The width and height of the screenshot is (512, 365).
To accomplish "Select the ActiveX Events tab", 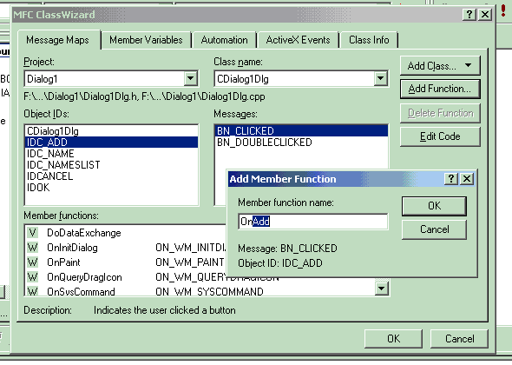I will 299,40.
